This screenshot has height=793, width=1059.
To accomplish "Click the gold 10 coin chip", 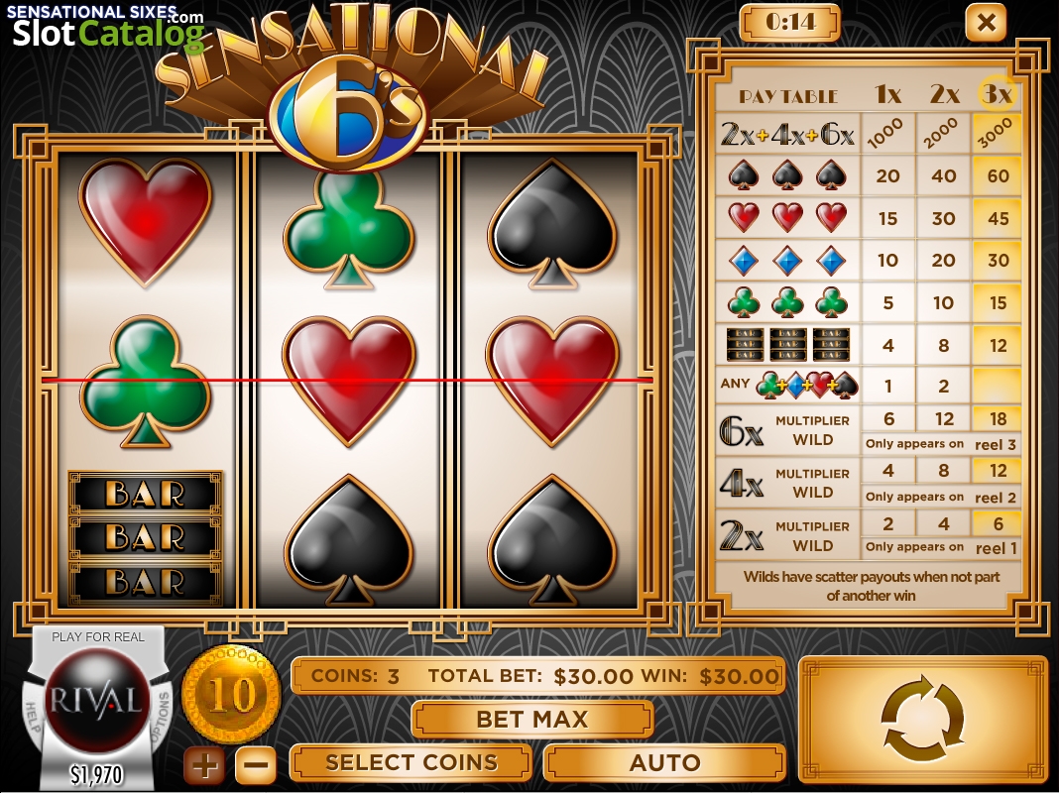I will coord(232,694).
